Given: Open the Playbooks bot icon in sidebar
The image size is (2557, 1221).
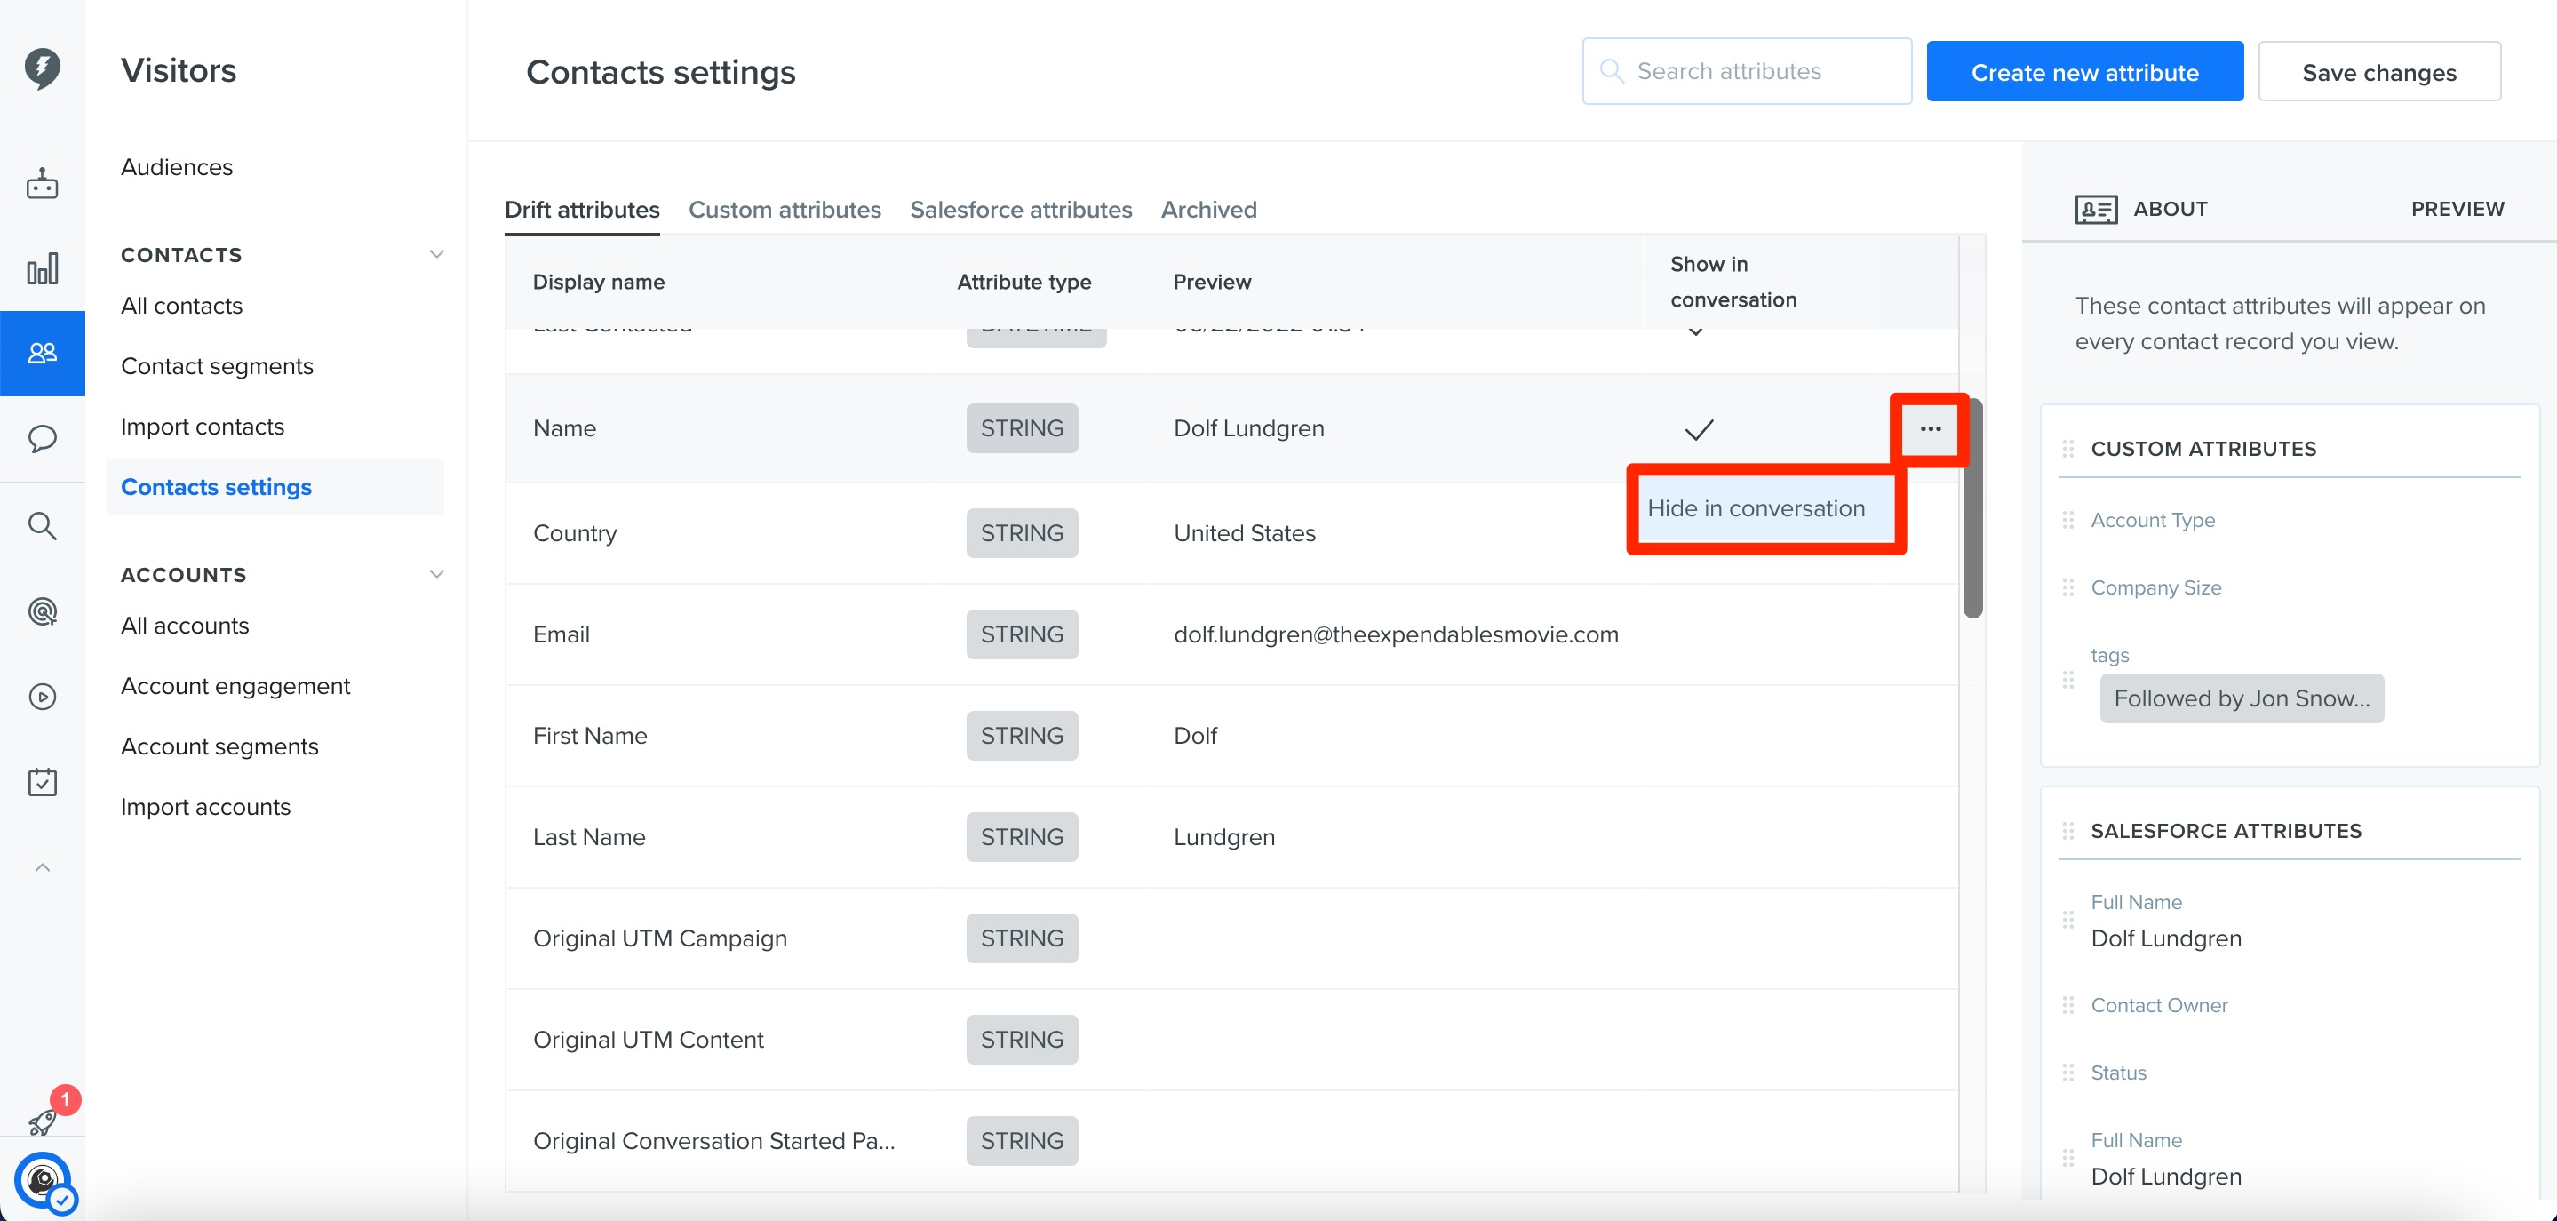Looking at the screenshot, I should [x=42, y=184].
